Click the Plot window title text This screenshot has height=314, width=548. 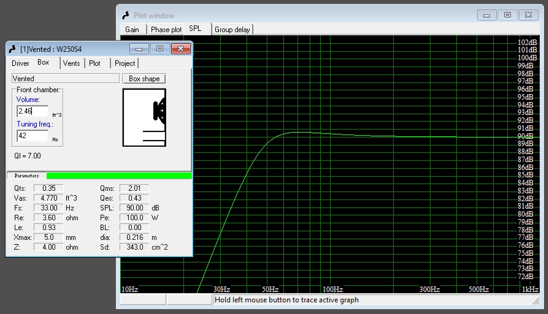[154, 16]
